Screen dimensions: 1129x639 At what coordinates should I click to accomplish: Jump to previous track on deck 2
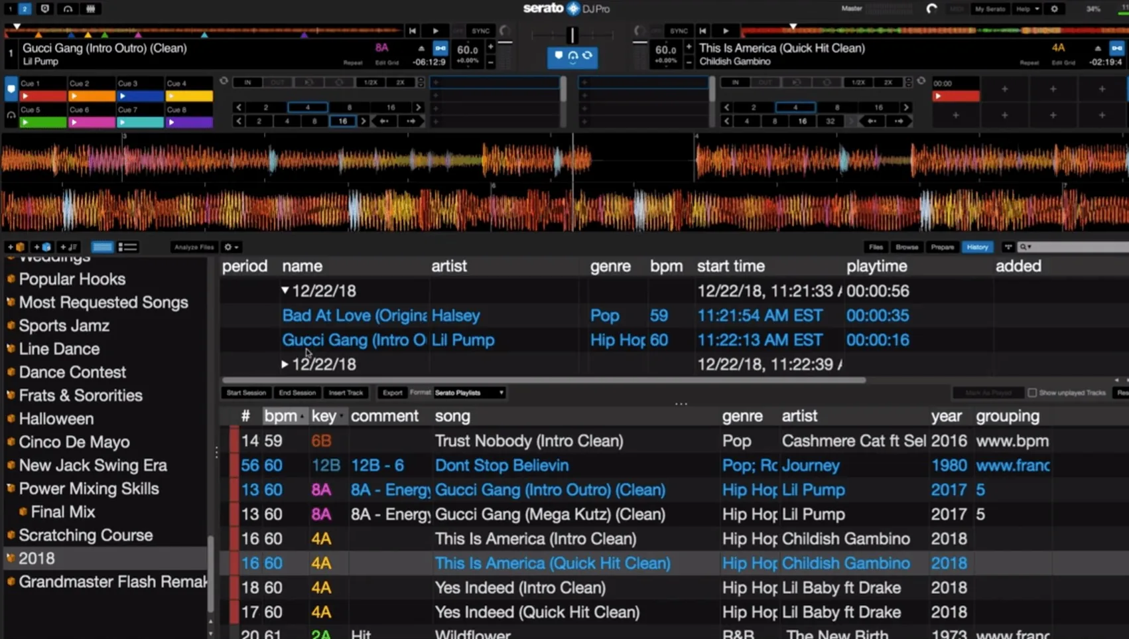pos(702,31)
